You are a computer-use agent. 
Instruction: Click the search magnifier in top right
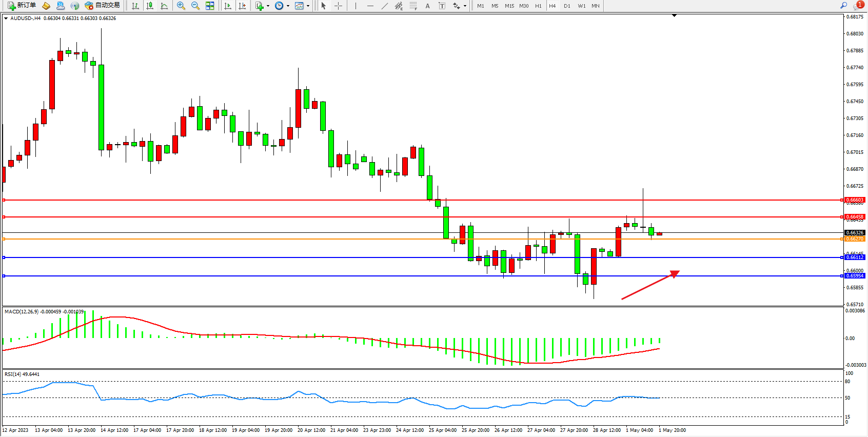point(843,6)
